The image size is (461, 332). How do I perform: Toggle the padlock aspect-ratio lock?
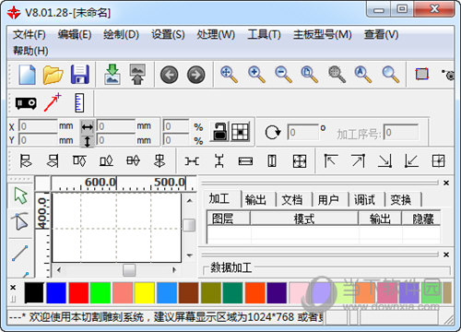point(220,132)
